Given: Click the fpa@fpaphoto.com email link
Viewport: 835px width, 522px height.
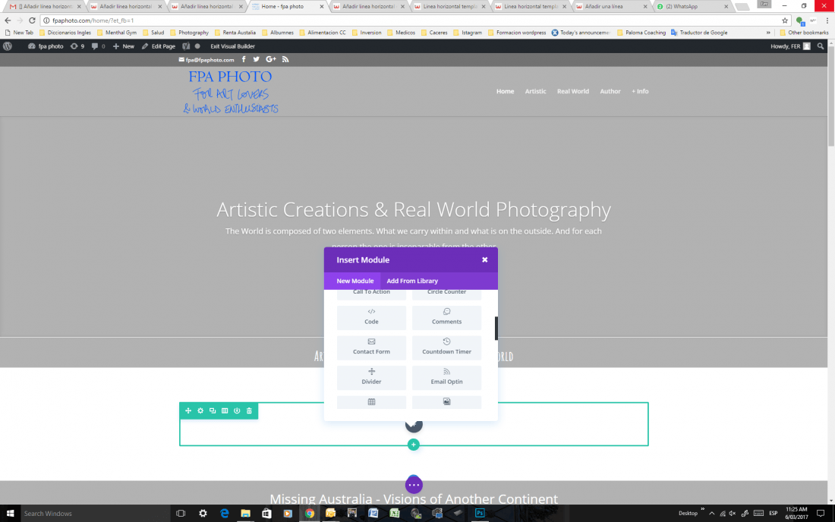Looking at the screenshot, I should pyautogui.click(x=206, y=60).
